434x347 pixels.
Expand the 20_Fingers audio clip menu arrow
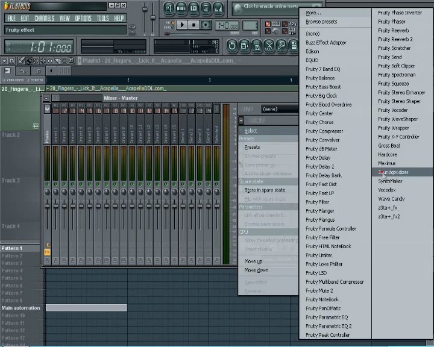click(x=48, y=89)
